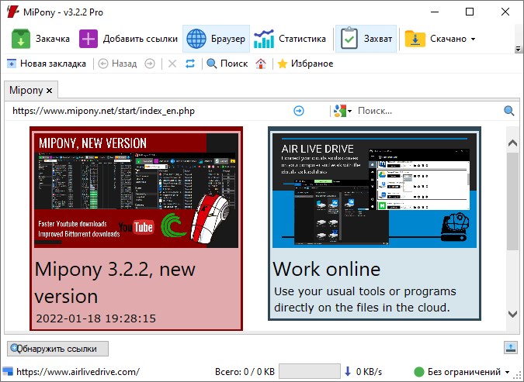Screen dimensions: 524x382
Task: Click the stop loading X icon
Action: (x=172, y=64)
